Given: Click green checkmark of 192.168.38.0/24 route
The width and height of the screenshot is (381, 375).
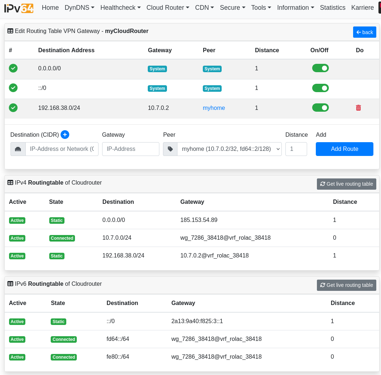Looking at the screenshot, I should pos(13,108).
